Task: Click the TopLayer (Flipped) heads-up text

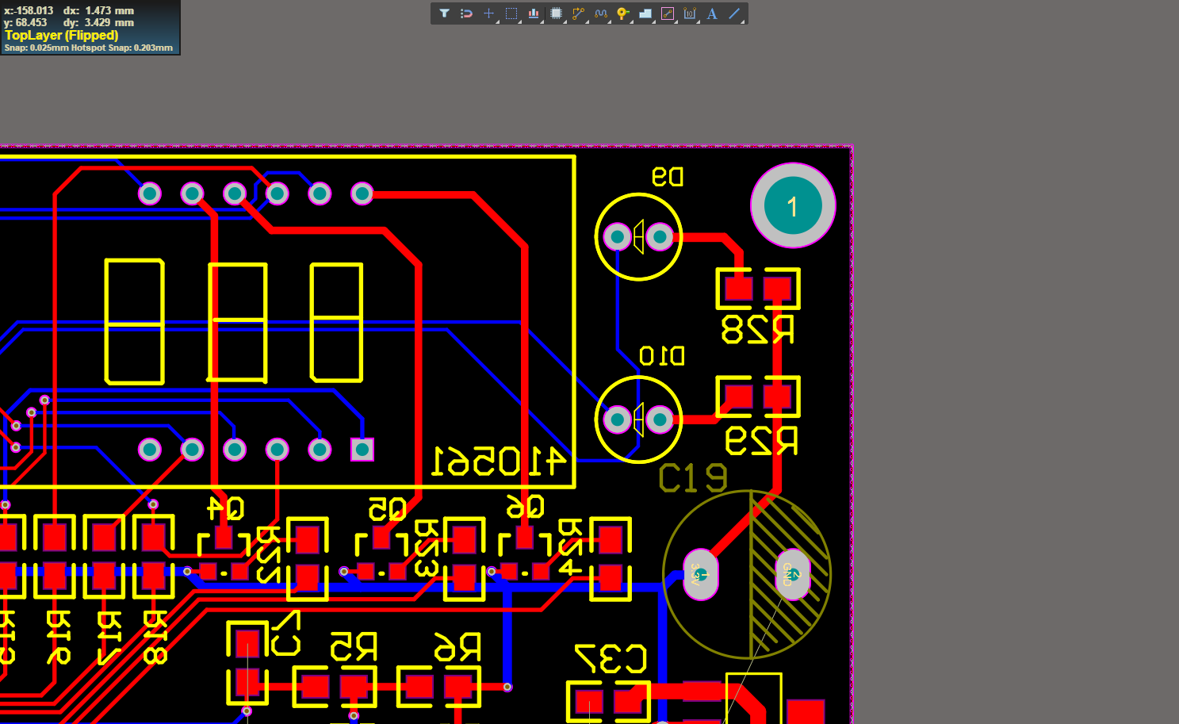Action: (x=62, y=36)
